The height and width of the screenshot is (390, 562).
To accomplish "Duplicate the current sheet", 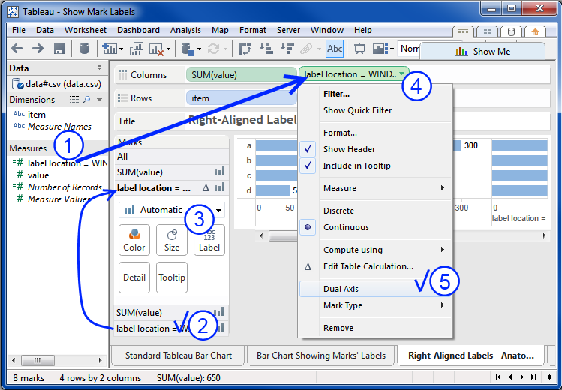I will tap(137, 49).
